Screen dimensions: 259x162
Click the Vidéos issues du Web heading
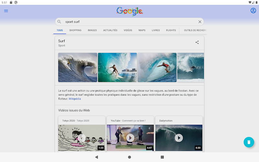(x=74, y=110)
